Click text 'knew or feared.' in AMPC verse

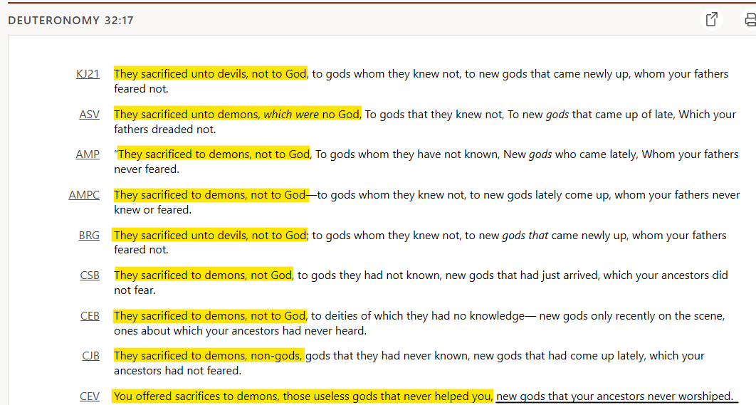(x=152, y=210)
